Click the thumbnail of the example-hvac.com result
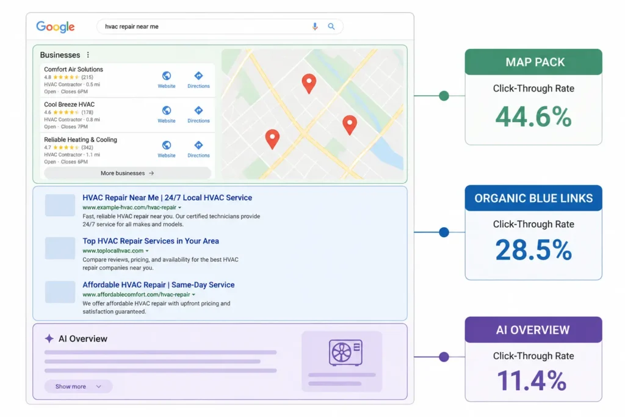 click(60, 205)
